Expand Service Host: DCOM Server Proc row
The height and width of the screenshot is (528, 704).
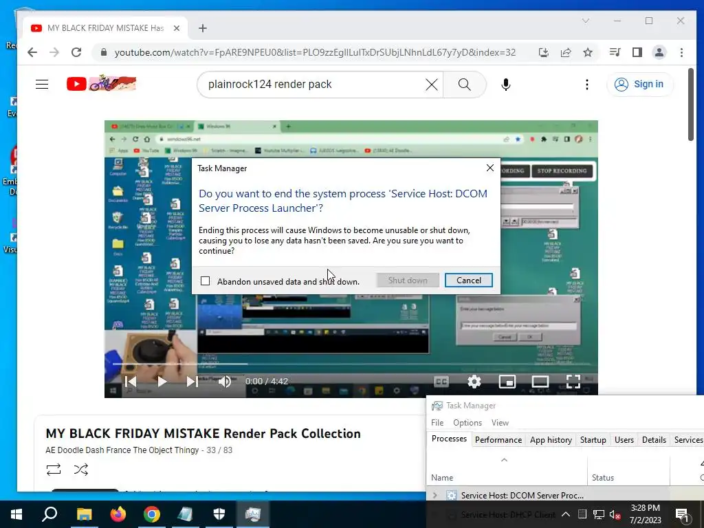(434, 495)
